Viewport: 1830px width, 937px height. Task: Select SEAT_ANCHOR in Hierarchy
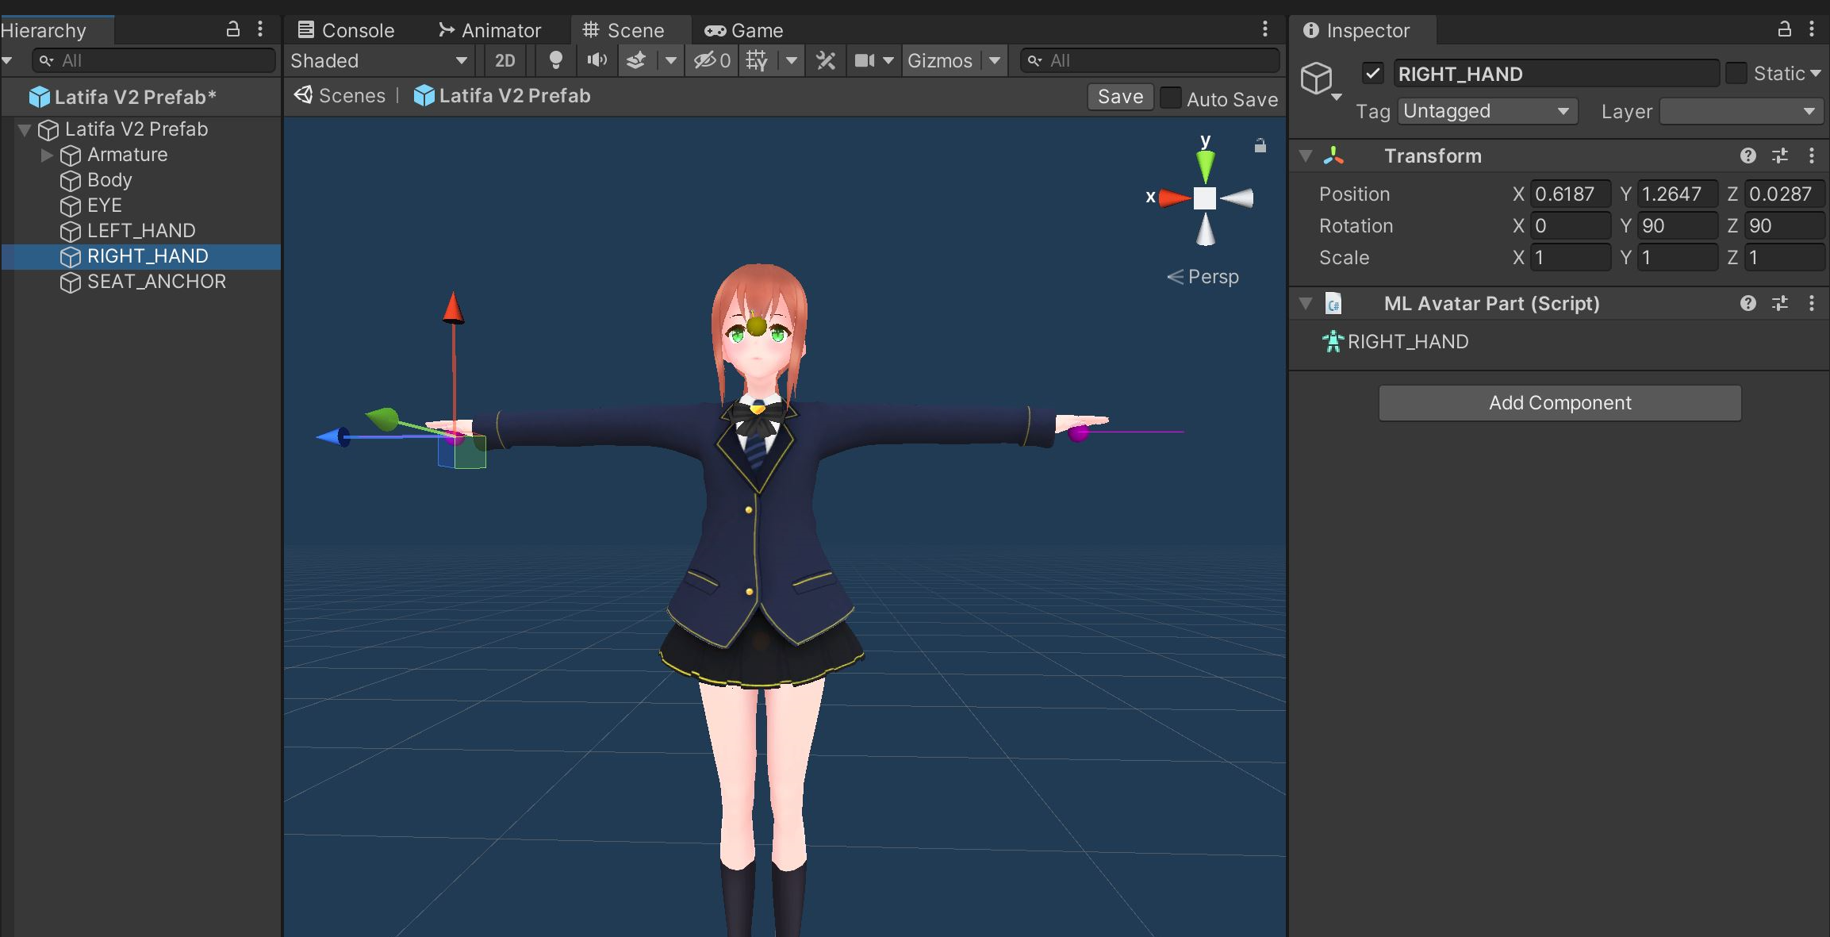[156, 282]
